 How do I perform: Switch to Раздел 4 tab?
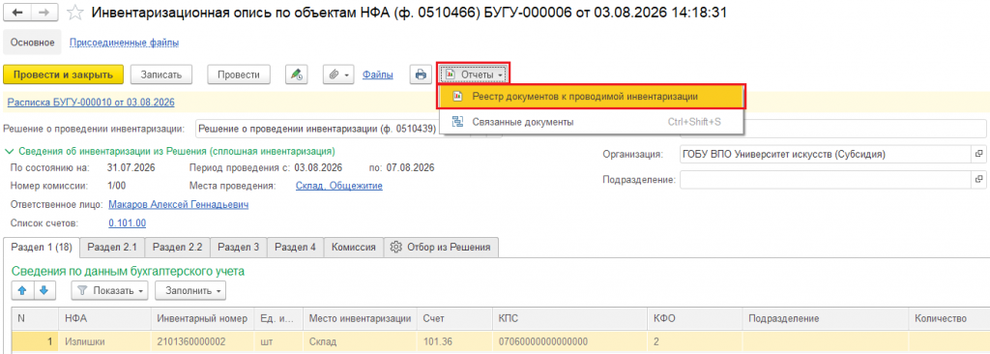click(x=295, y=248)
